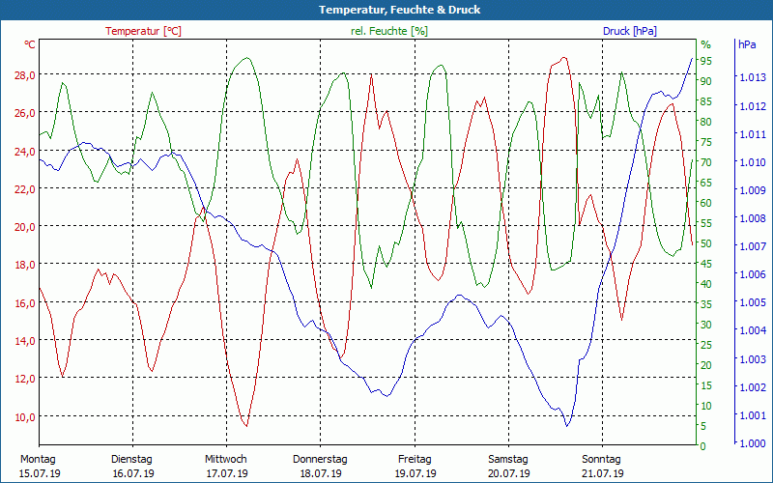Click the 50 tick on humidity axis

coord(706,243)
